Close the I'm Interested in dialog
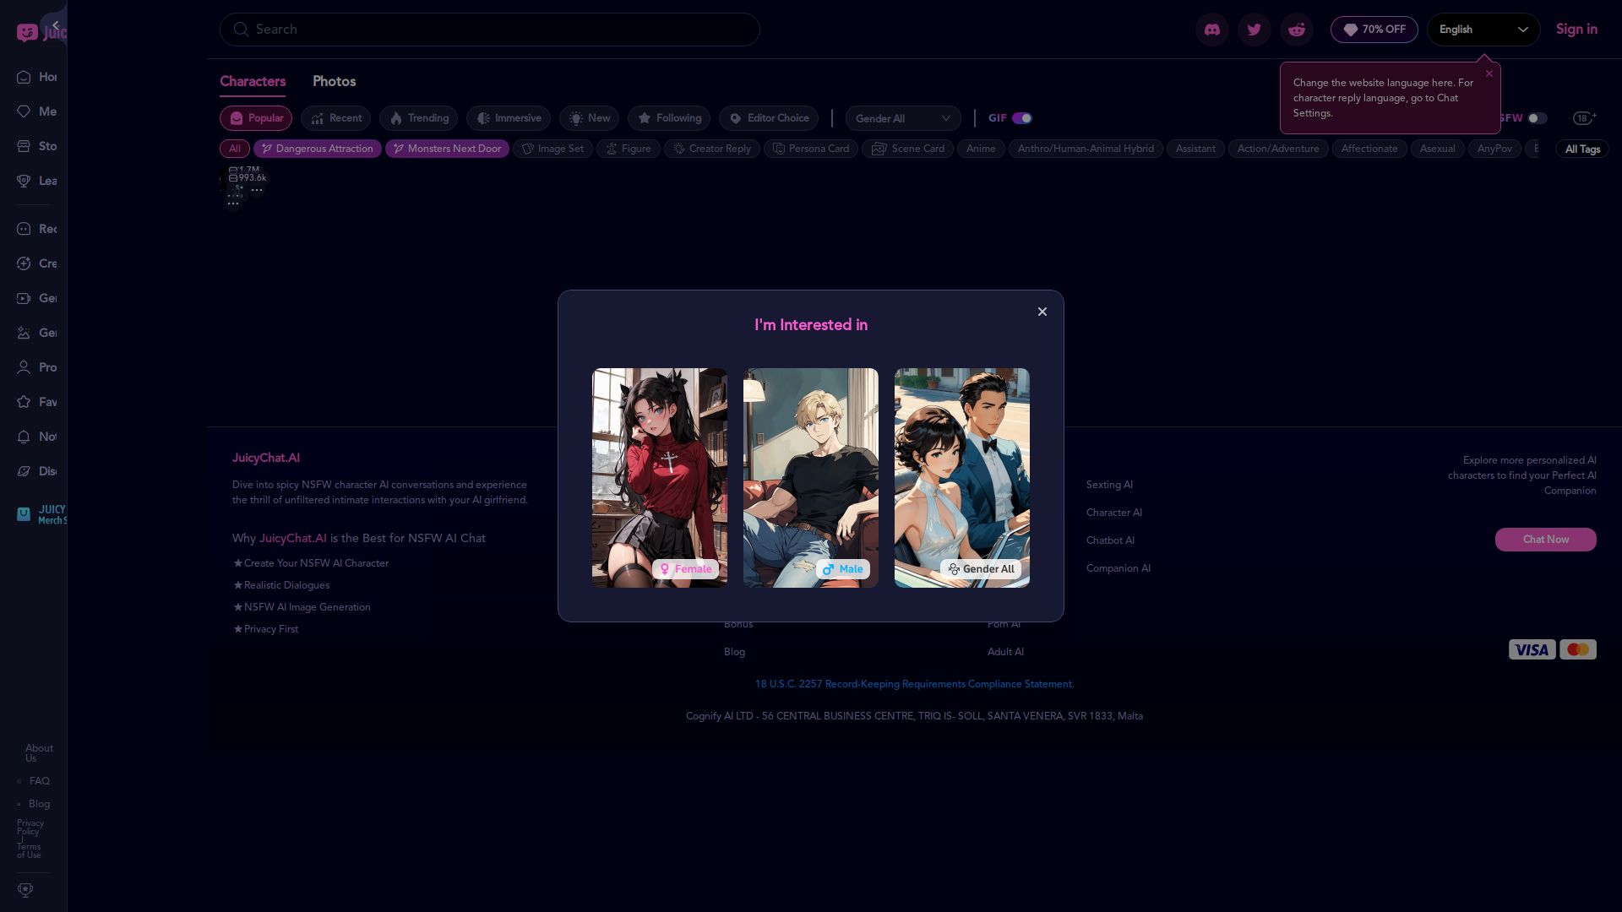The height and width of the screenshot is (912, 1622). pos(1042,312)
